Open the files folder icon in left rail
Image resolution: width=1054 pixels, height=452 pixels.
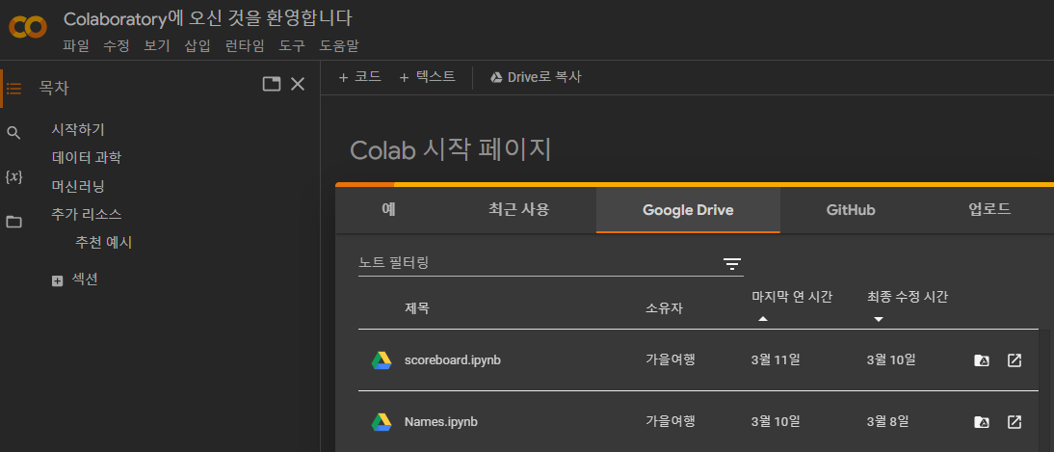[x=13, y=222]
